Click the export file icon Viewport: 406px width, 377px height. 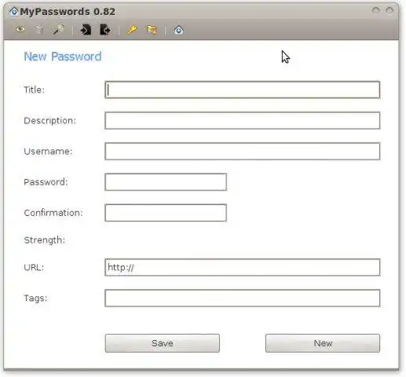pos(105,29)
